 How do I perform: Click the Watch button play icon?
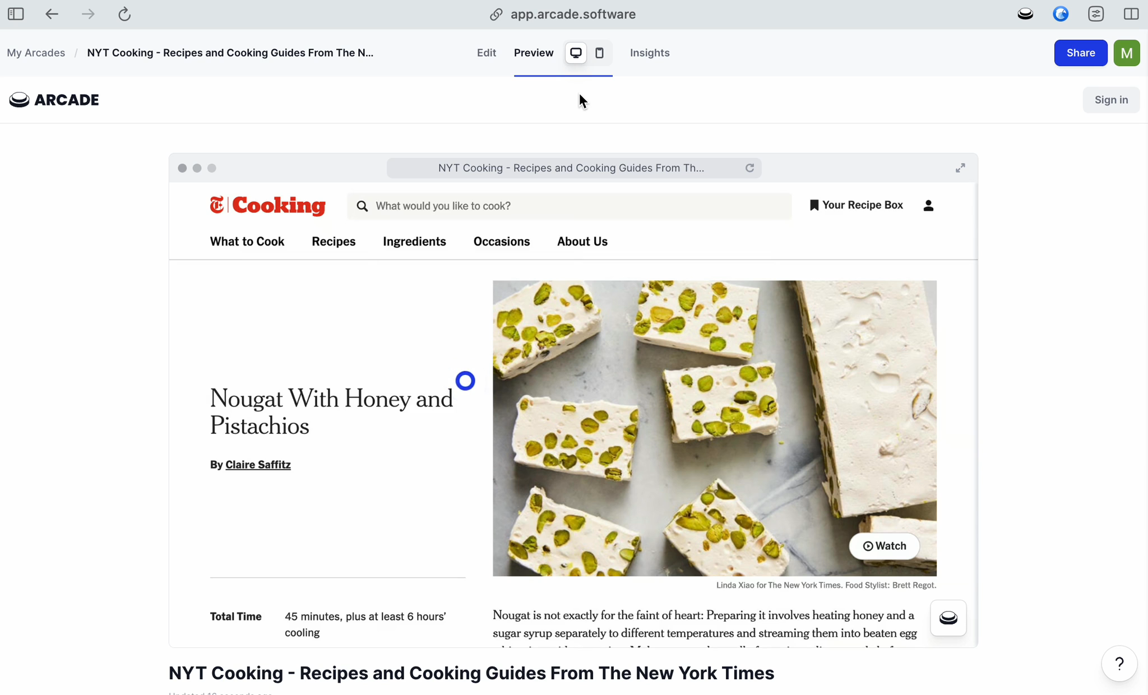[868, 546]
